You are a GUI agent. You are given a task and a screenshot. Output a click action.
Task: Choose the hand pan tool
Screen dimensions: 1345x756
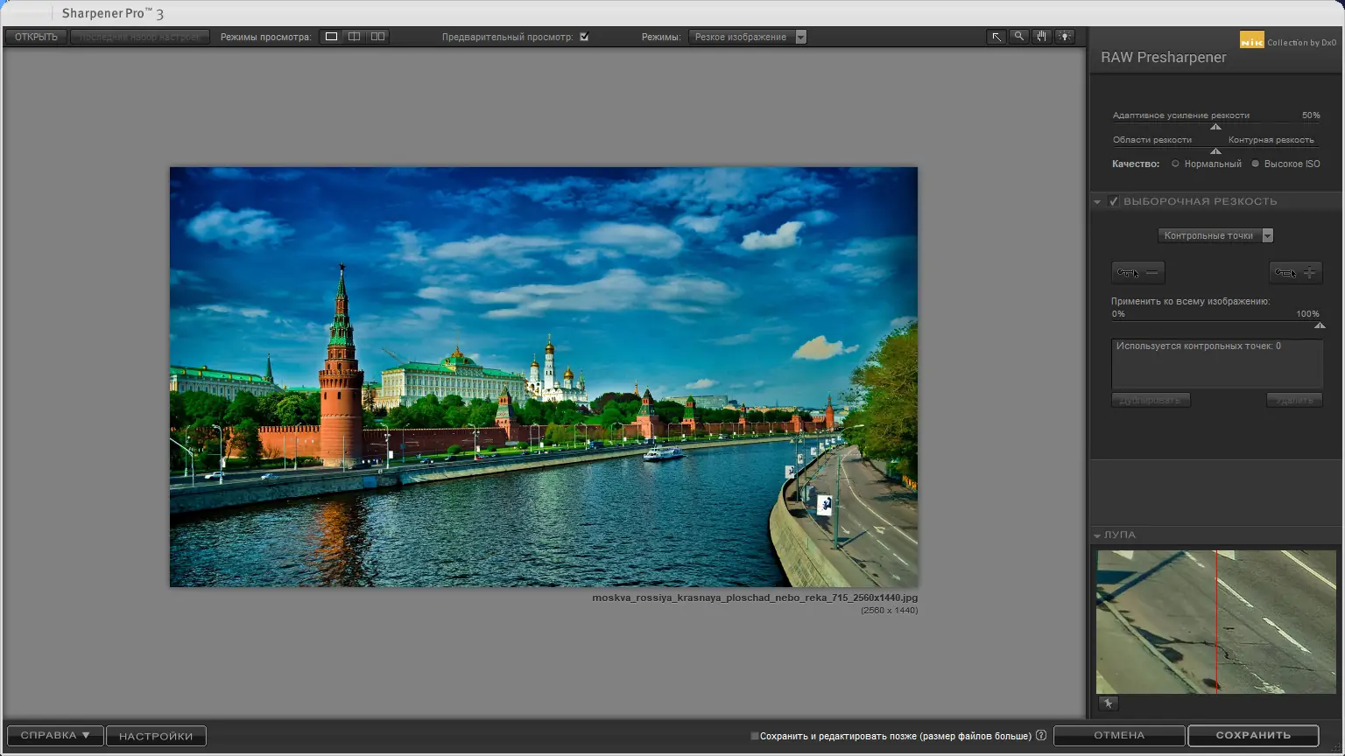point(1041,37)
